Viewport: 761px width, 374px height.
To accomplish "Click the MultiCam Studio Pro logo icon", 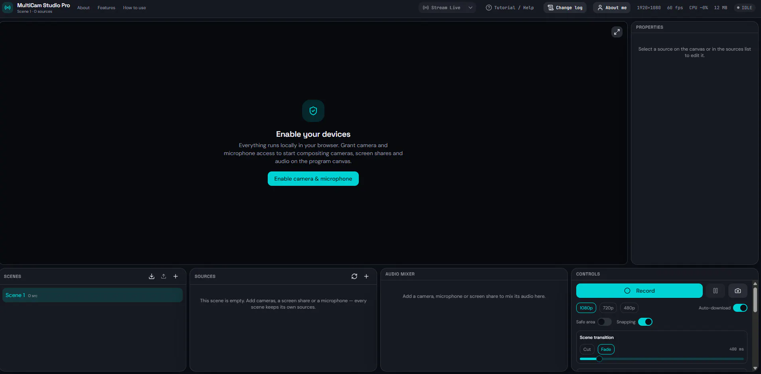I will 8,8.
